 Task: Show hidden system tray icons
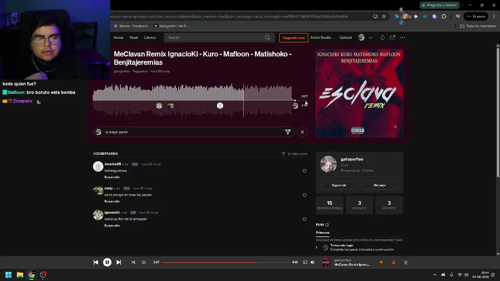435,275
